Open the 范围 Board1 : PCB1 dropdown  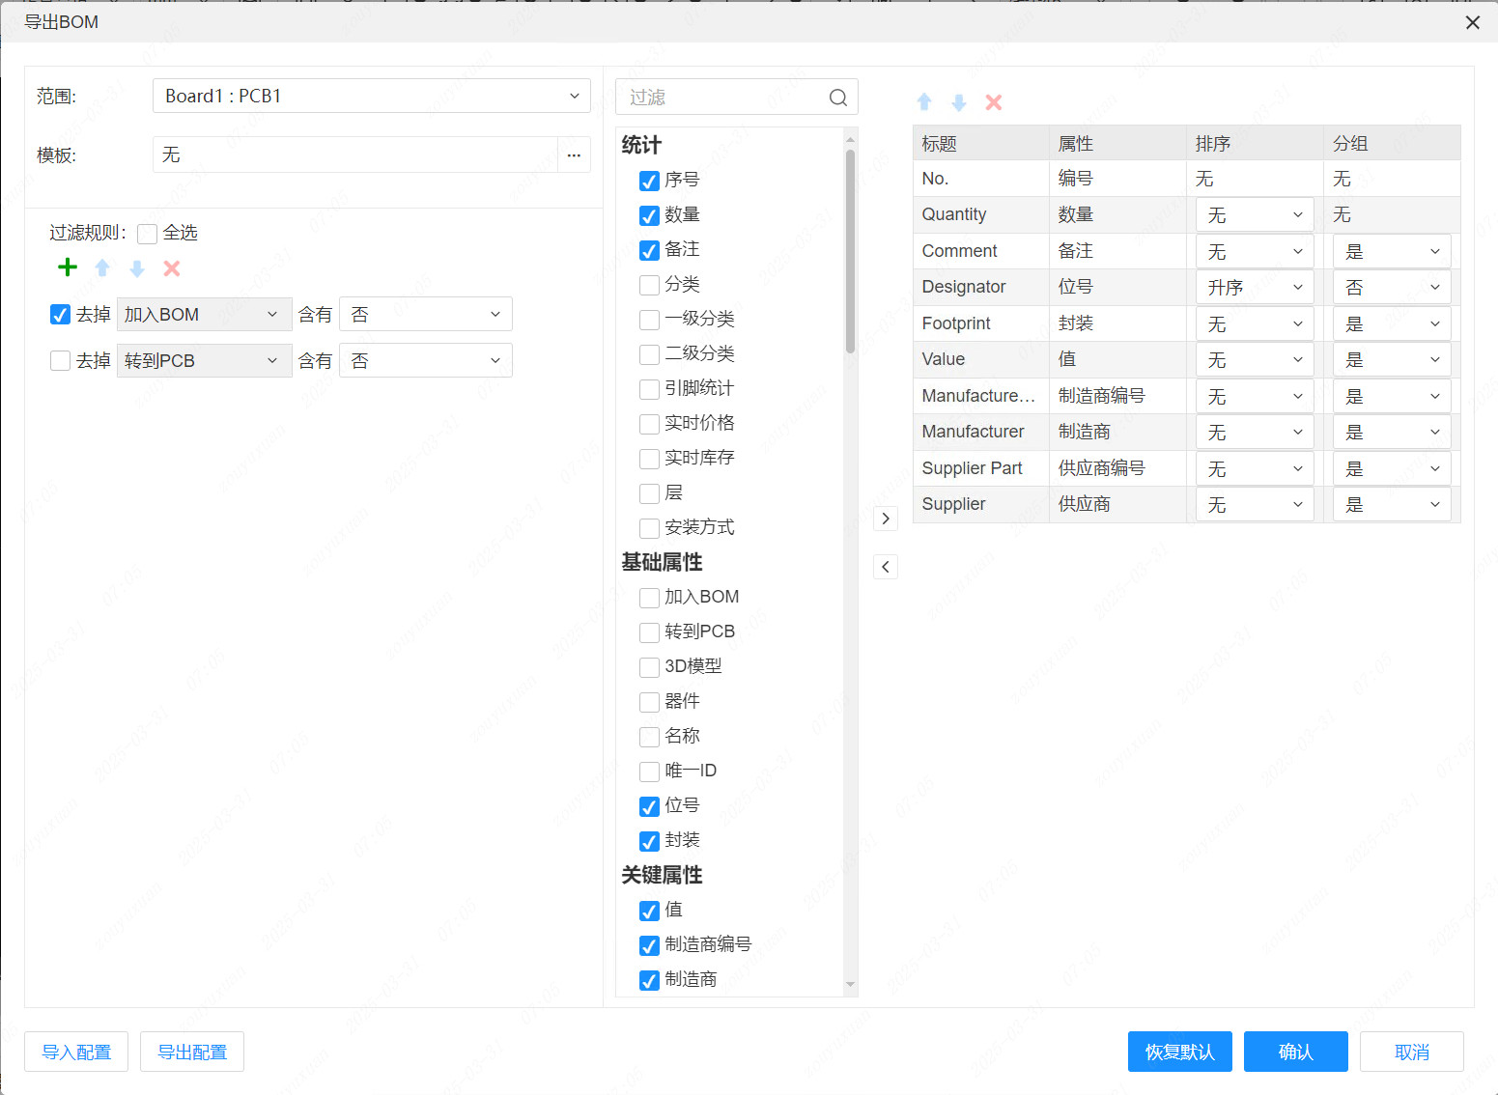372,96
